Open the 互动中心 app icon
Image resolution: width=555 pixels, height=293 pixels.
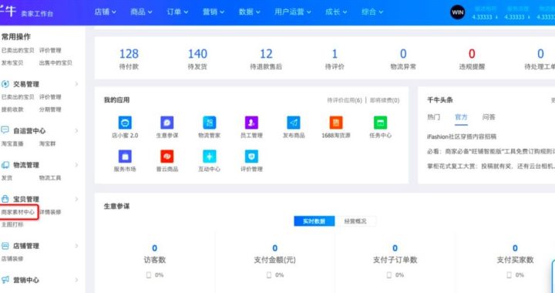point(209,157)
